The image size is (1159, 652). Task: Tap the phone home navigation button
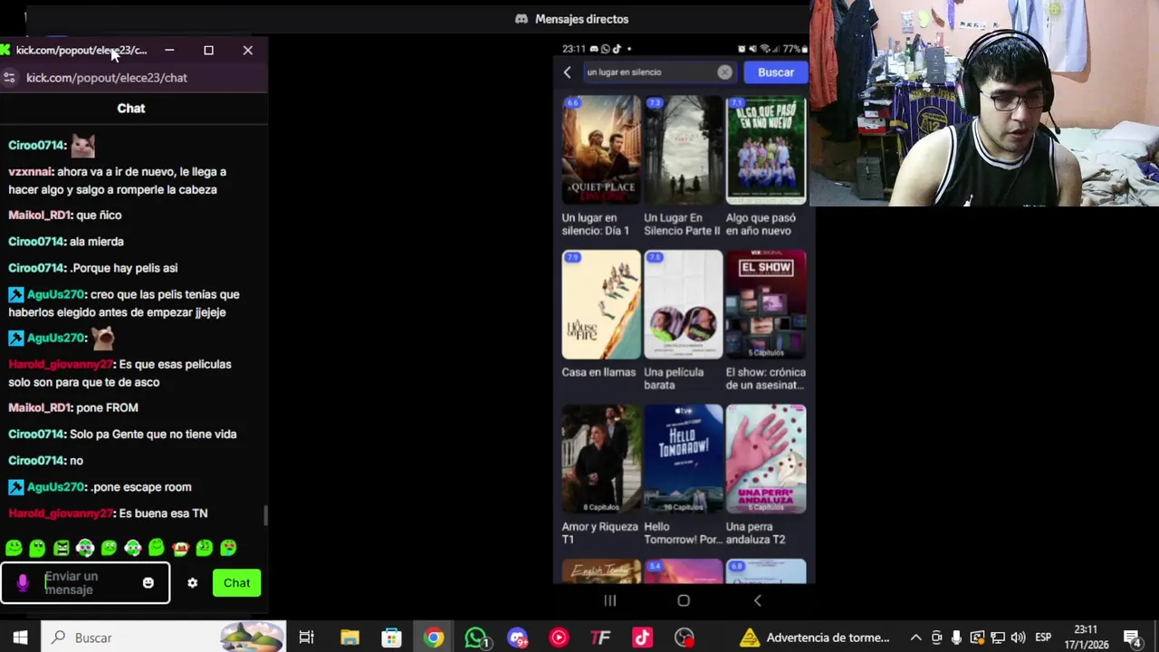tap(684, 600)
